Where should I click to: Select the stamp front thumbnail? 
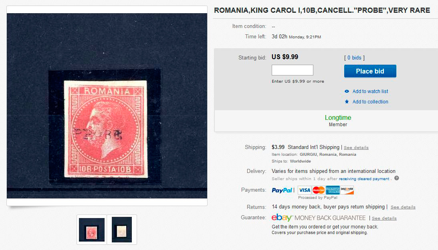tap(92, 230)
